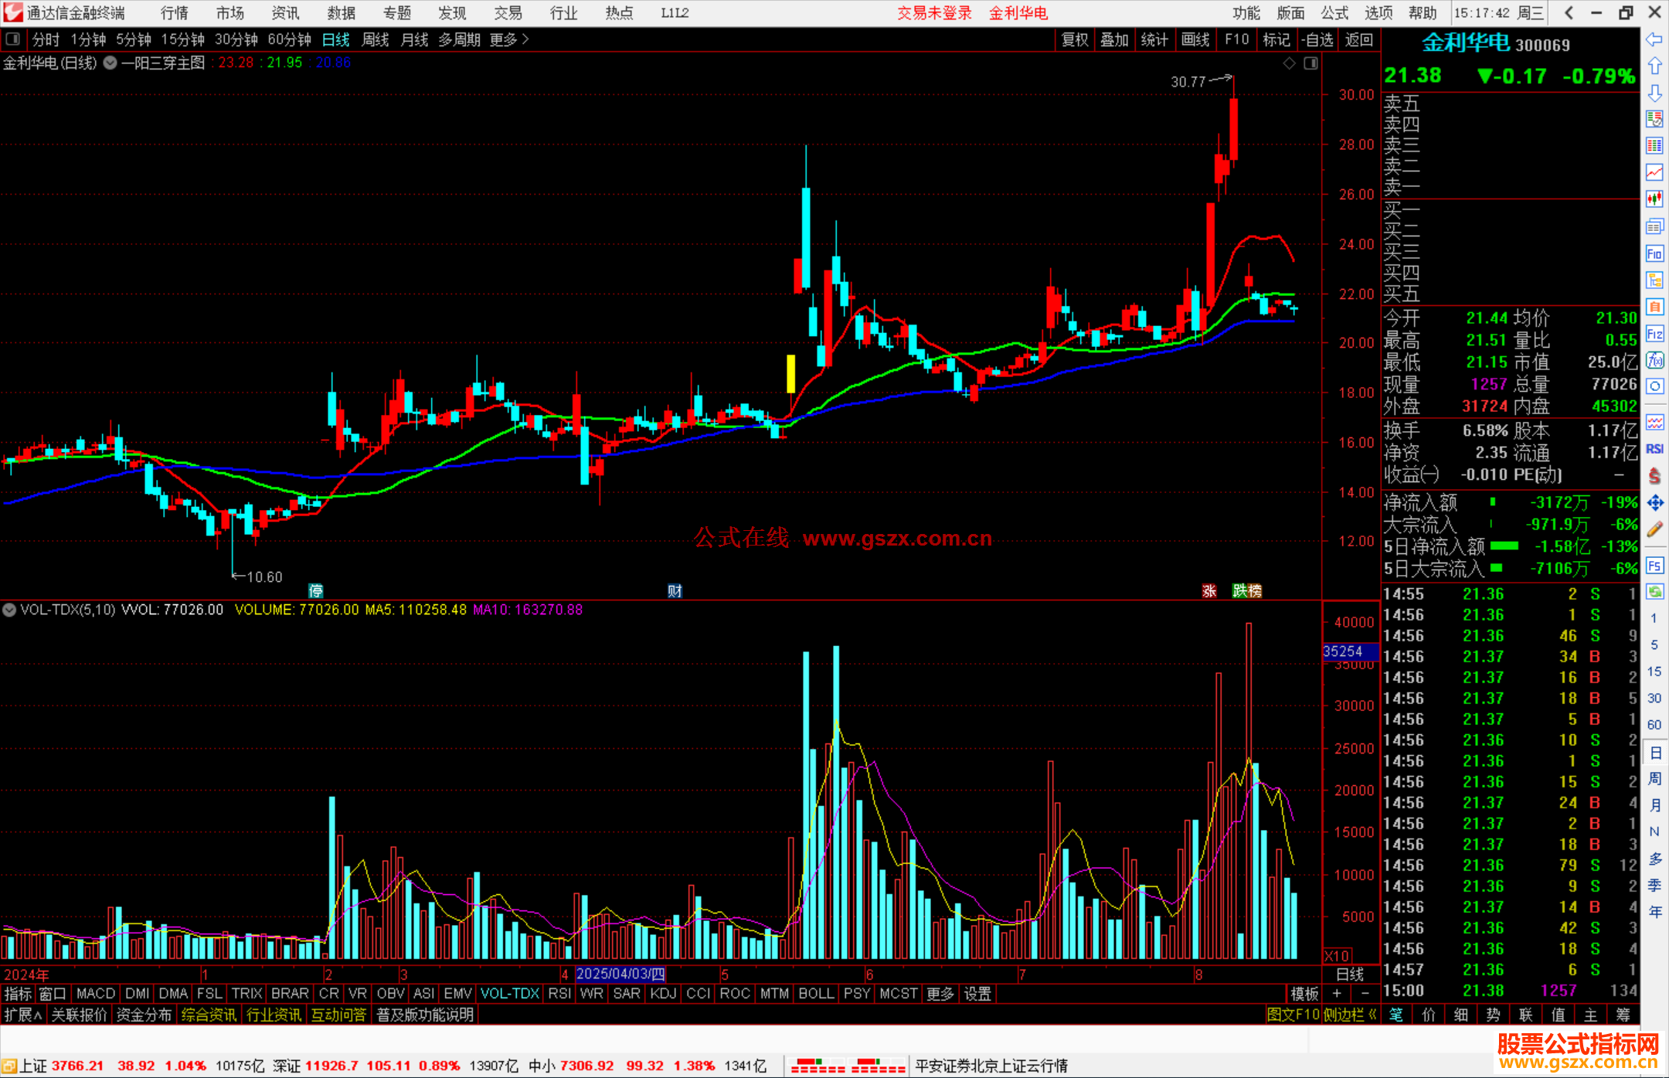The height and width of the screenshot is (1078, 1669).
Task: Open the main chart indicator dropdown circle
Action: [110, 63]
